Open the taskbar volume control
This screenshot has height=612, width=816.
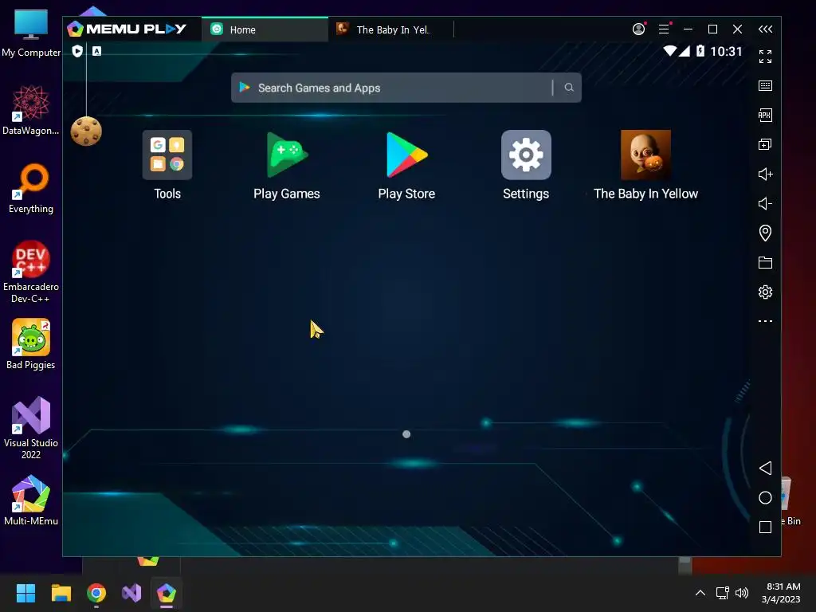(742, 593)
